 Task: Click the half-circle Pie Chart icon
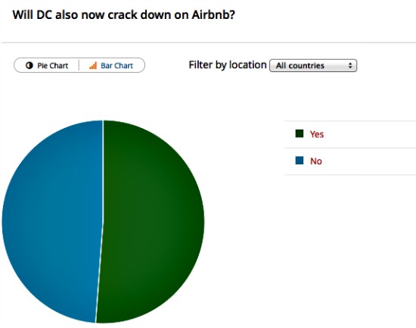[x=29, y=65]
